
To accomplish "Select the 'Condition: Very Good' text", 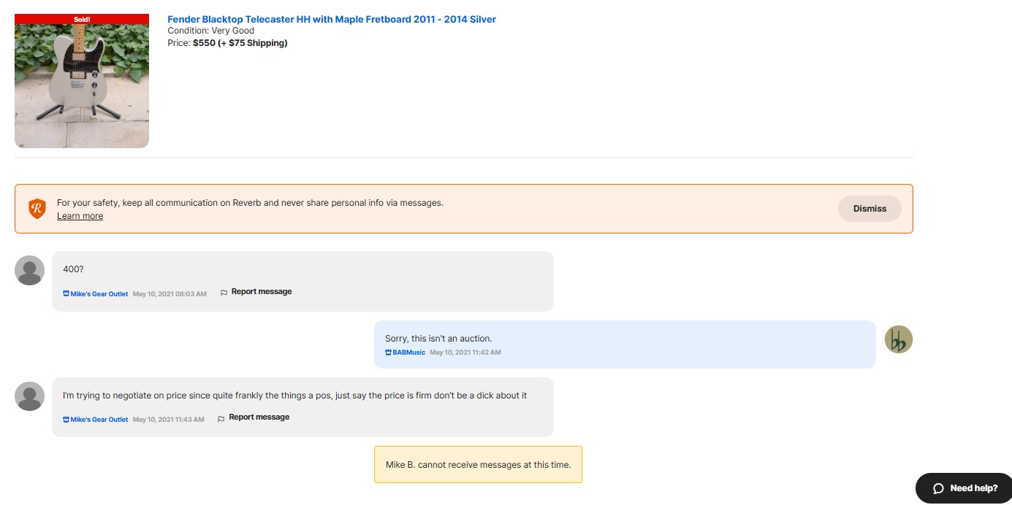I will click(x=211, y=31).
